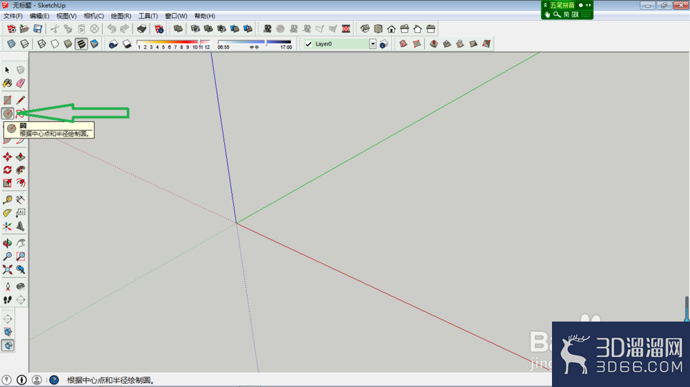The height and width of the screenshot is (387, 690).
Task: Choose the Push/Pull tool
Action: [21, 157]
